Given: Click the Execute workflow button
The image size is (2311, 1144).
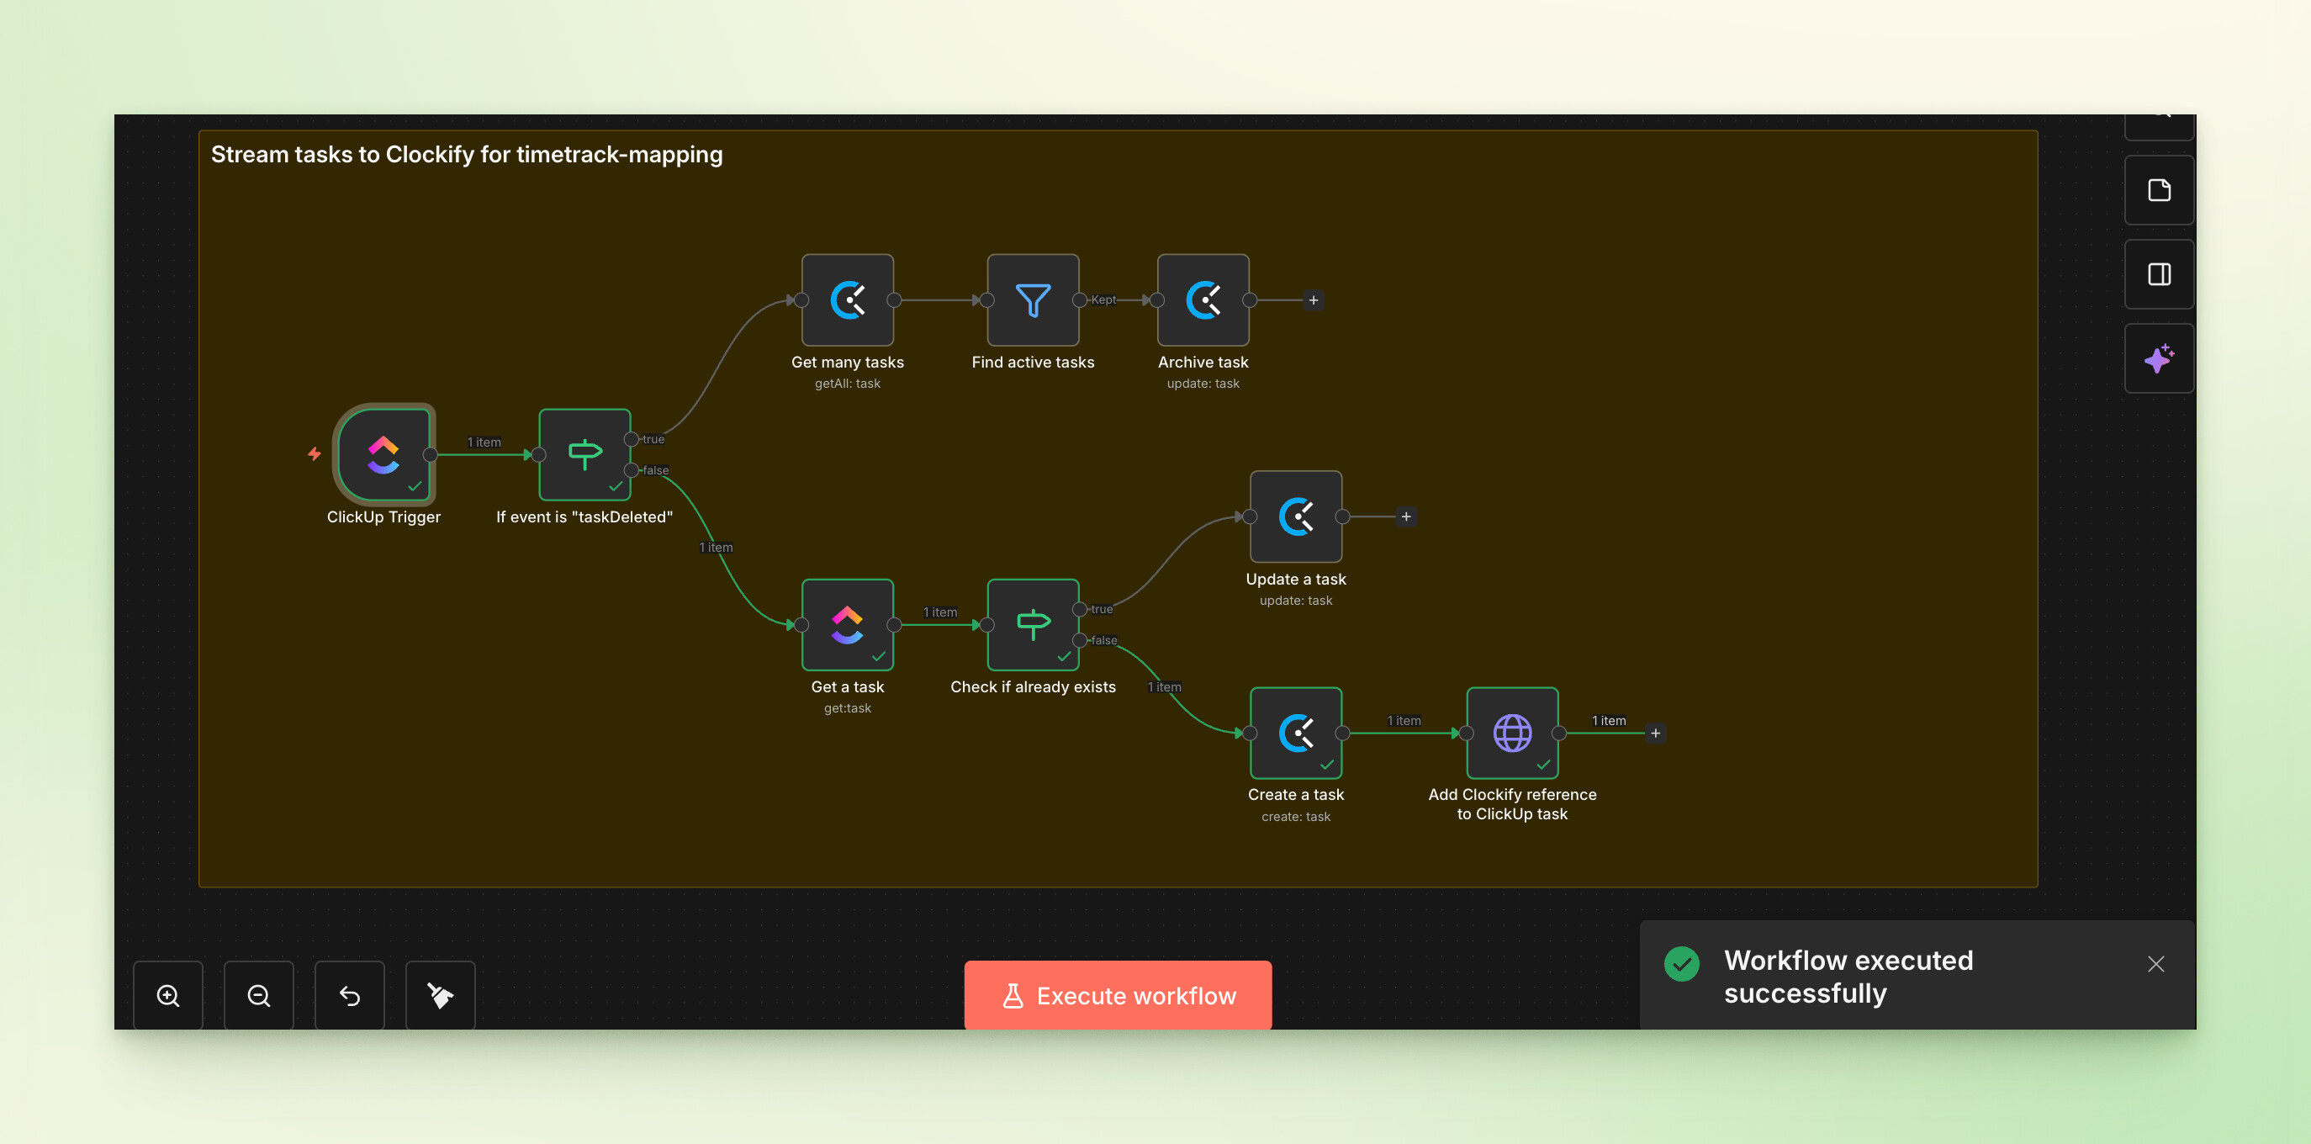Looking at the screenshot, I should point(1117,995).
